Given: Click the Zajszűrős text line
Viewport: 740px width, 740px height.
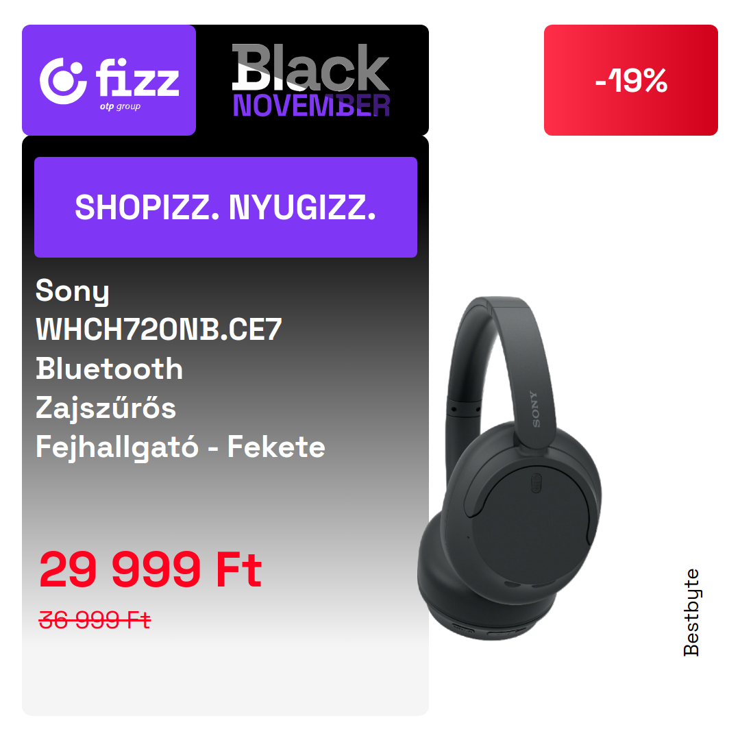Looking at the screenshot, I should 106,407.
